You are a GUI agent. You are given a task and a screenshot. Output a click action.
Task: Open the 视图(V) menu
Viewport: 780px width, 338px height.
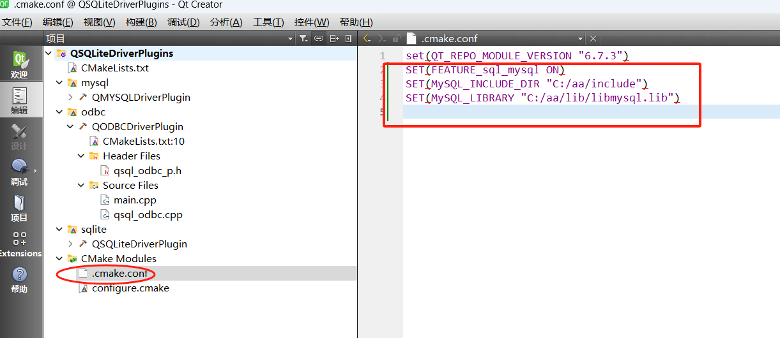(100, 22)
